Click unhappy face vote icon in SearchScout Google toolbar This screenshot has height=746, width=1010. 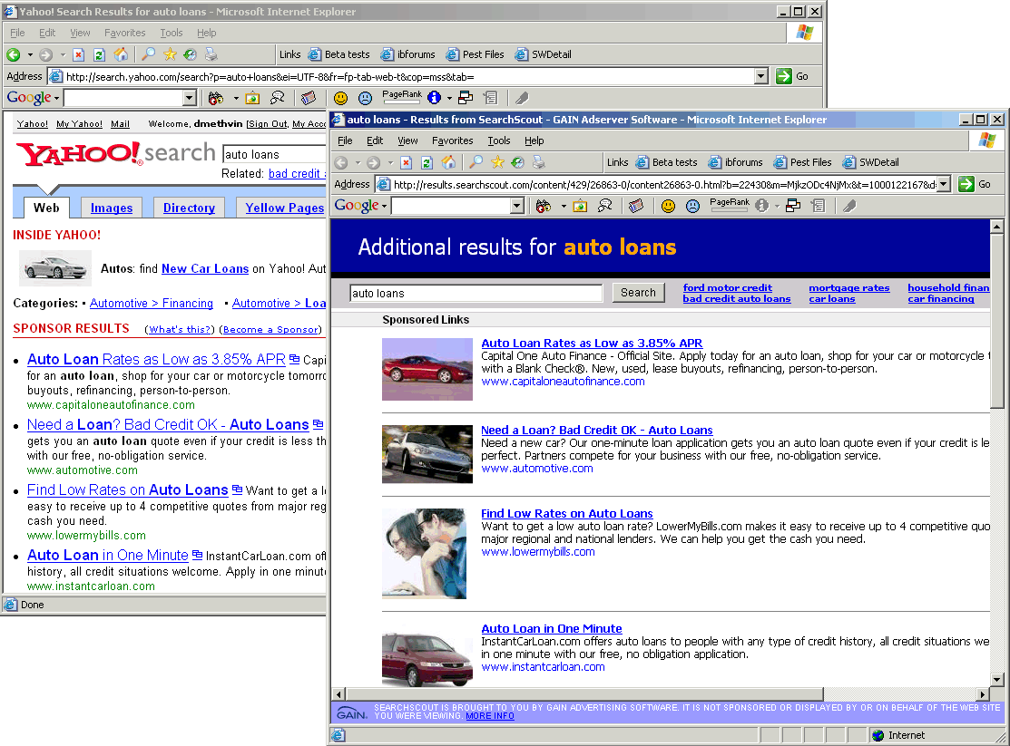coord(692,206)
